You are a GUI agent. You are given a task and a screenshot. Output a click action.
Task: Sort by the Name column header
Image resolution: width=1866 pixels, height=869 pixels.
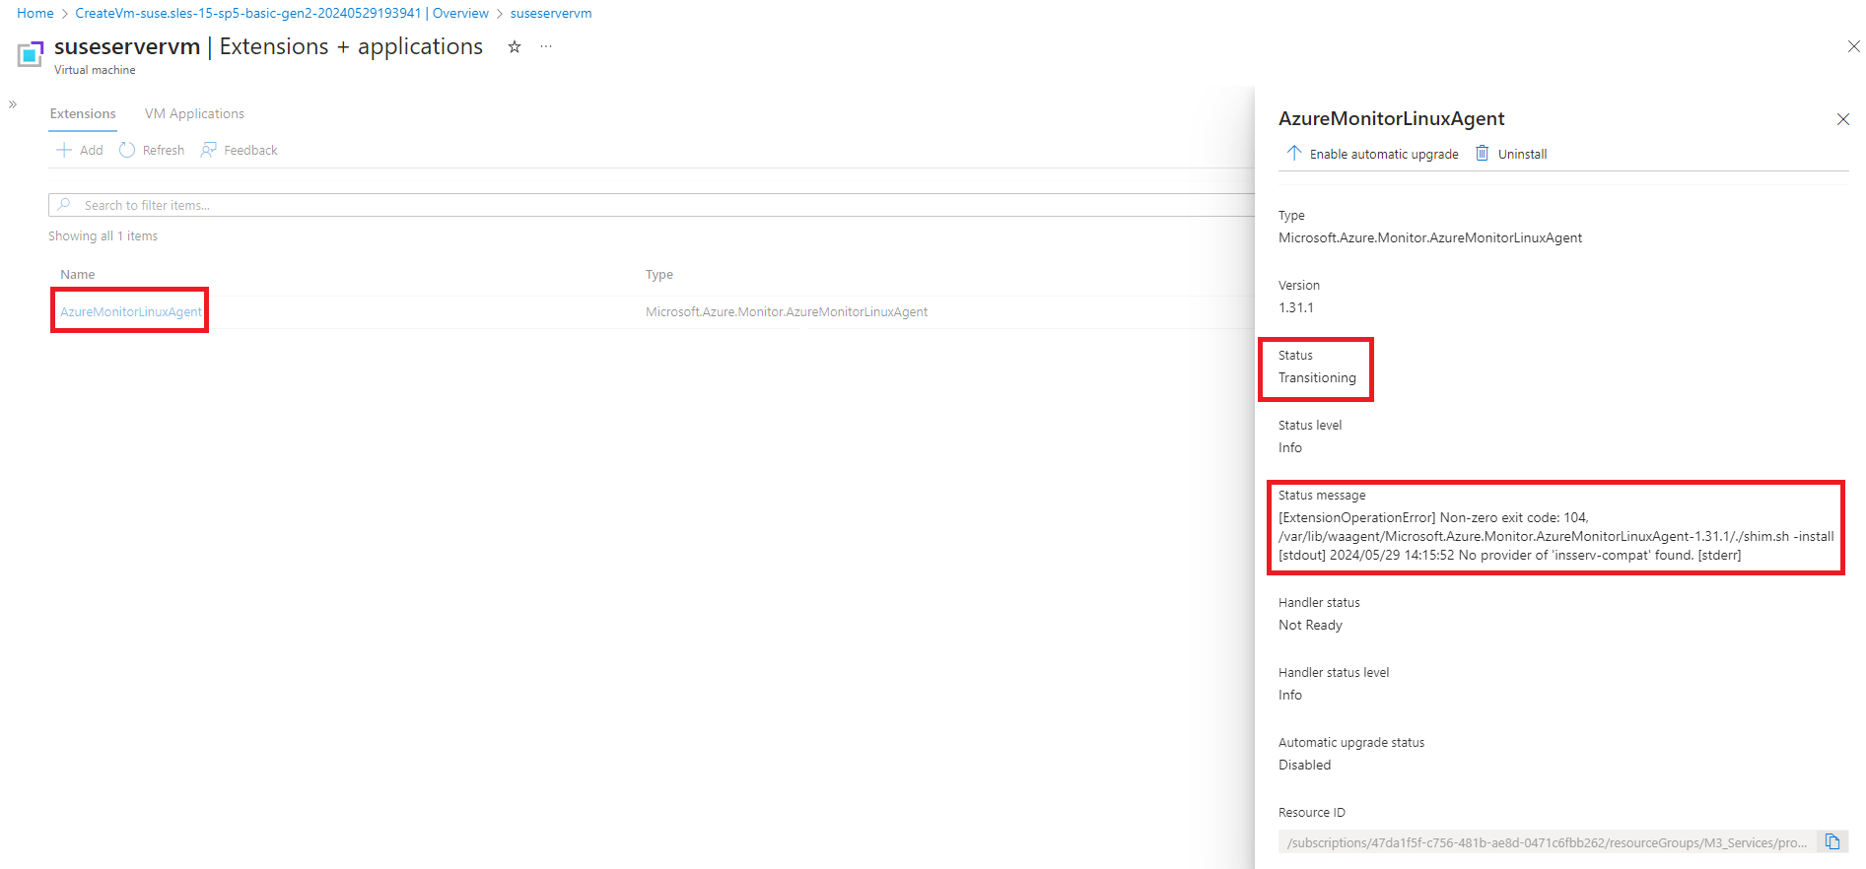click(x=78, y=275)
